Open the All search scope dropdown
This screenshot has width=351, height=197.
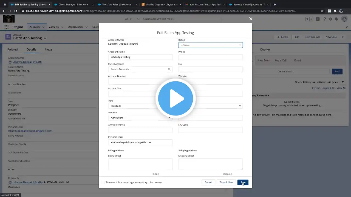click(128, 19)
